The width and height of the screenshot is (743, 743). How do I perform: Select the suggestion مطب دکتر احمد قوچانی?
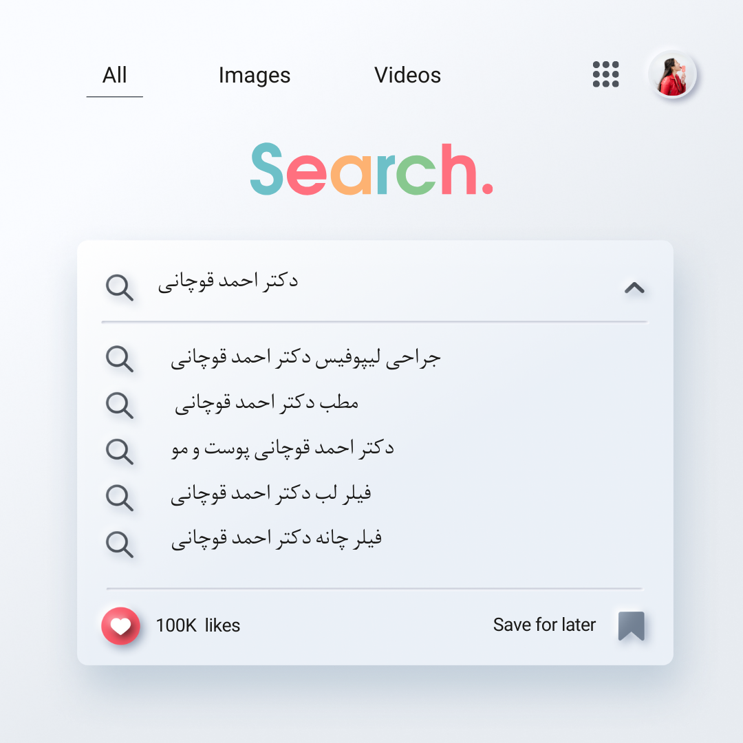pos(266,404)
